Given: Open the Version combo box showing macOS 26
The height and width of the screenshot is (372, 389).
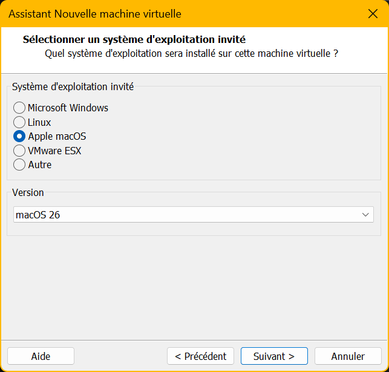Looking at the screenshot, I should pos(186,215).
